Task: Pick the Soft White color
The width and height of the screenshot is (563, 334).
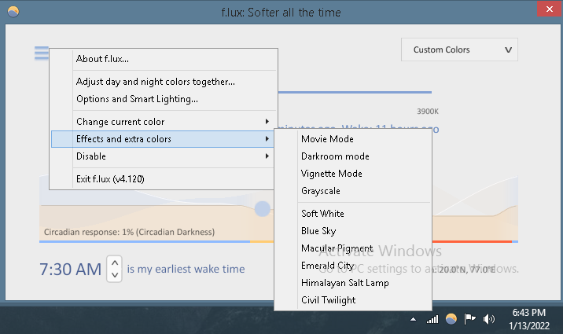Action: coord(353,214)
